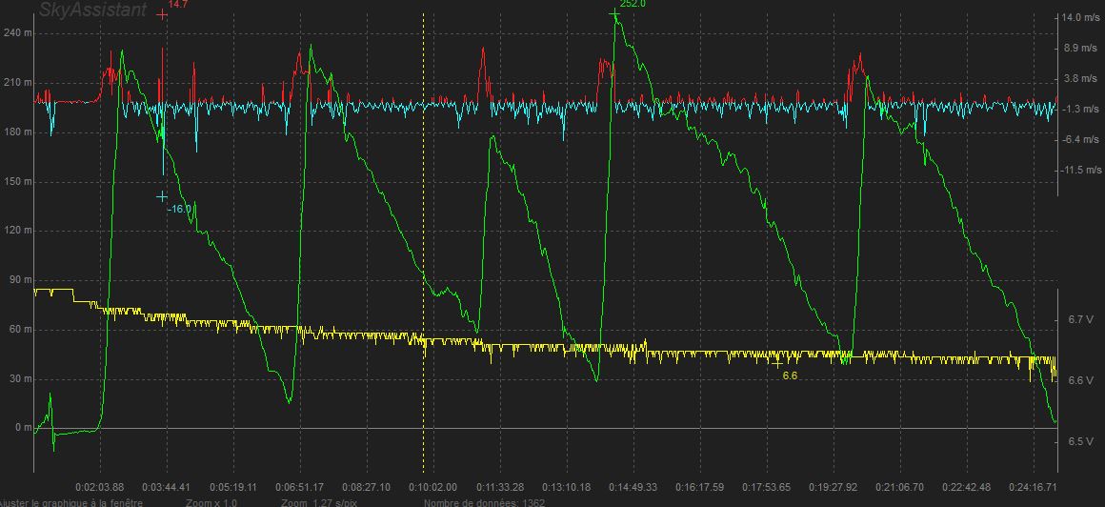The image size is (1105, 507).
Task: Click the 8.9 m/s vario axis label
Action: tap(1082, 48)
